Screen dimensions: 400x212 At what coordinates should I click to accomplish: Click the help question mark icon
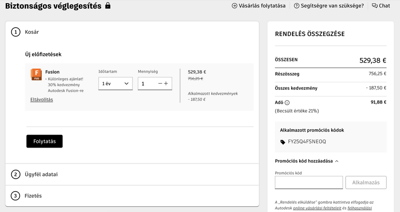tap(296, 6)
